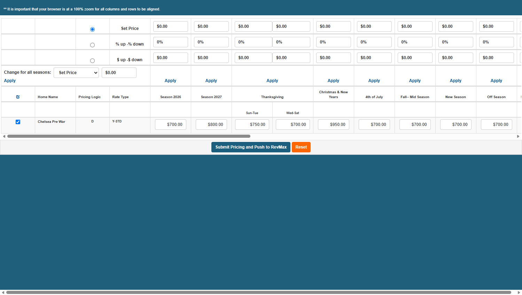Click percent field for Christmas & New Years
This screenshot has width=522, height=295.
point(334,42)
